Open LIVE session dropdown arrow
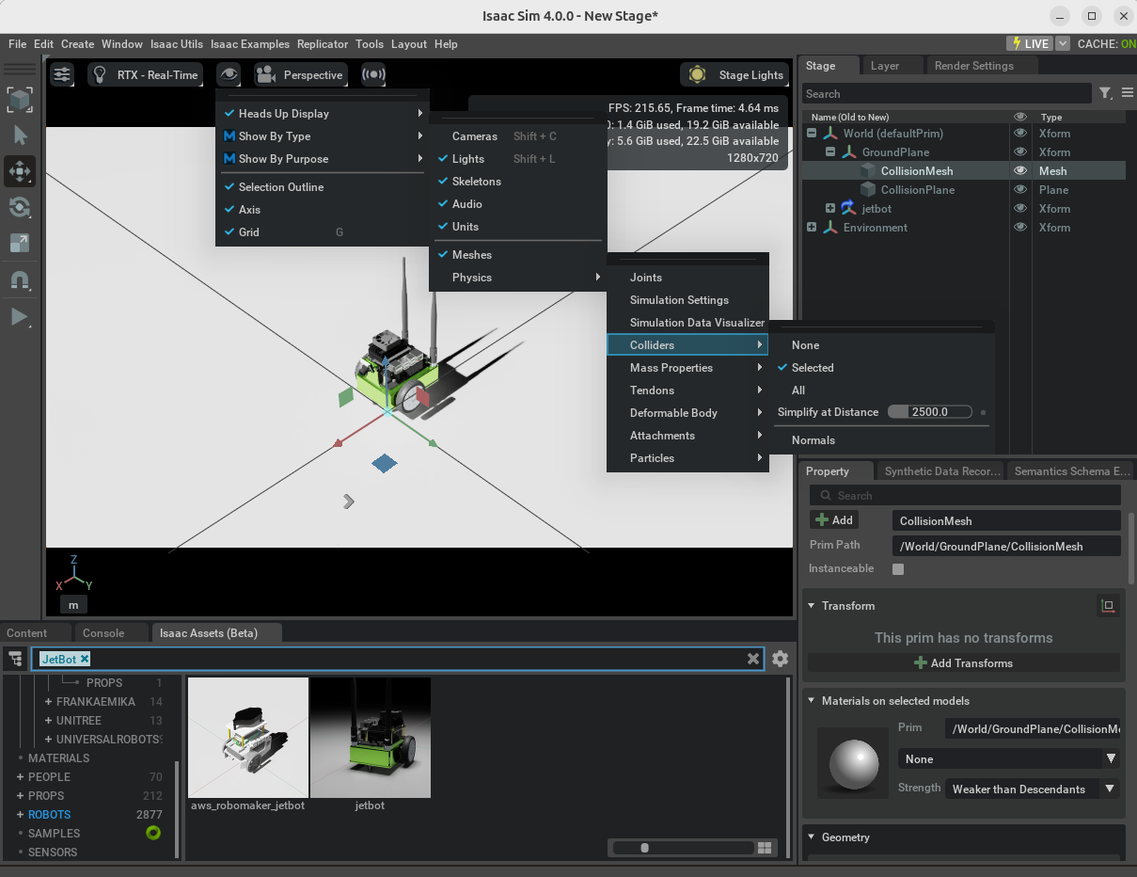Image resolution: width=1137 pixels, height=877 pixels. tap(1063, 43)
